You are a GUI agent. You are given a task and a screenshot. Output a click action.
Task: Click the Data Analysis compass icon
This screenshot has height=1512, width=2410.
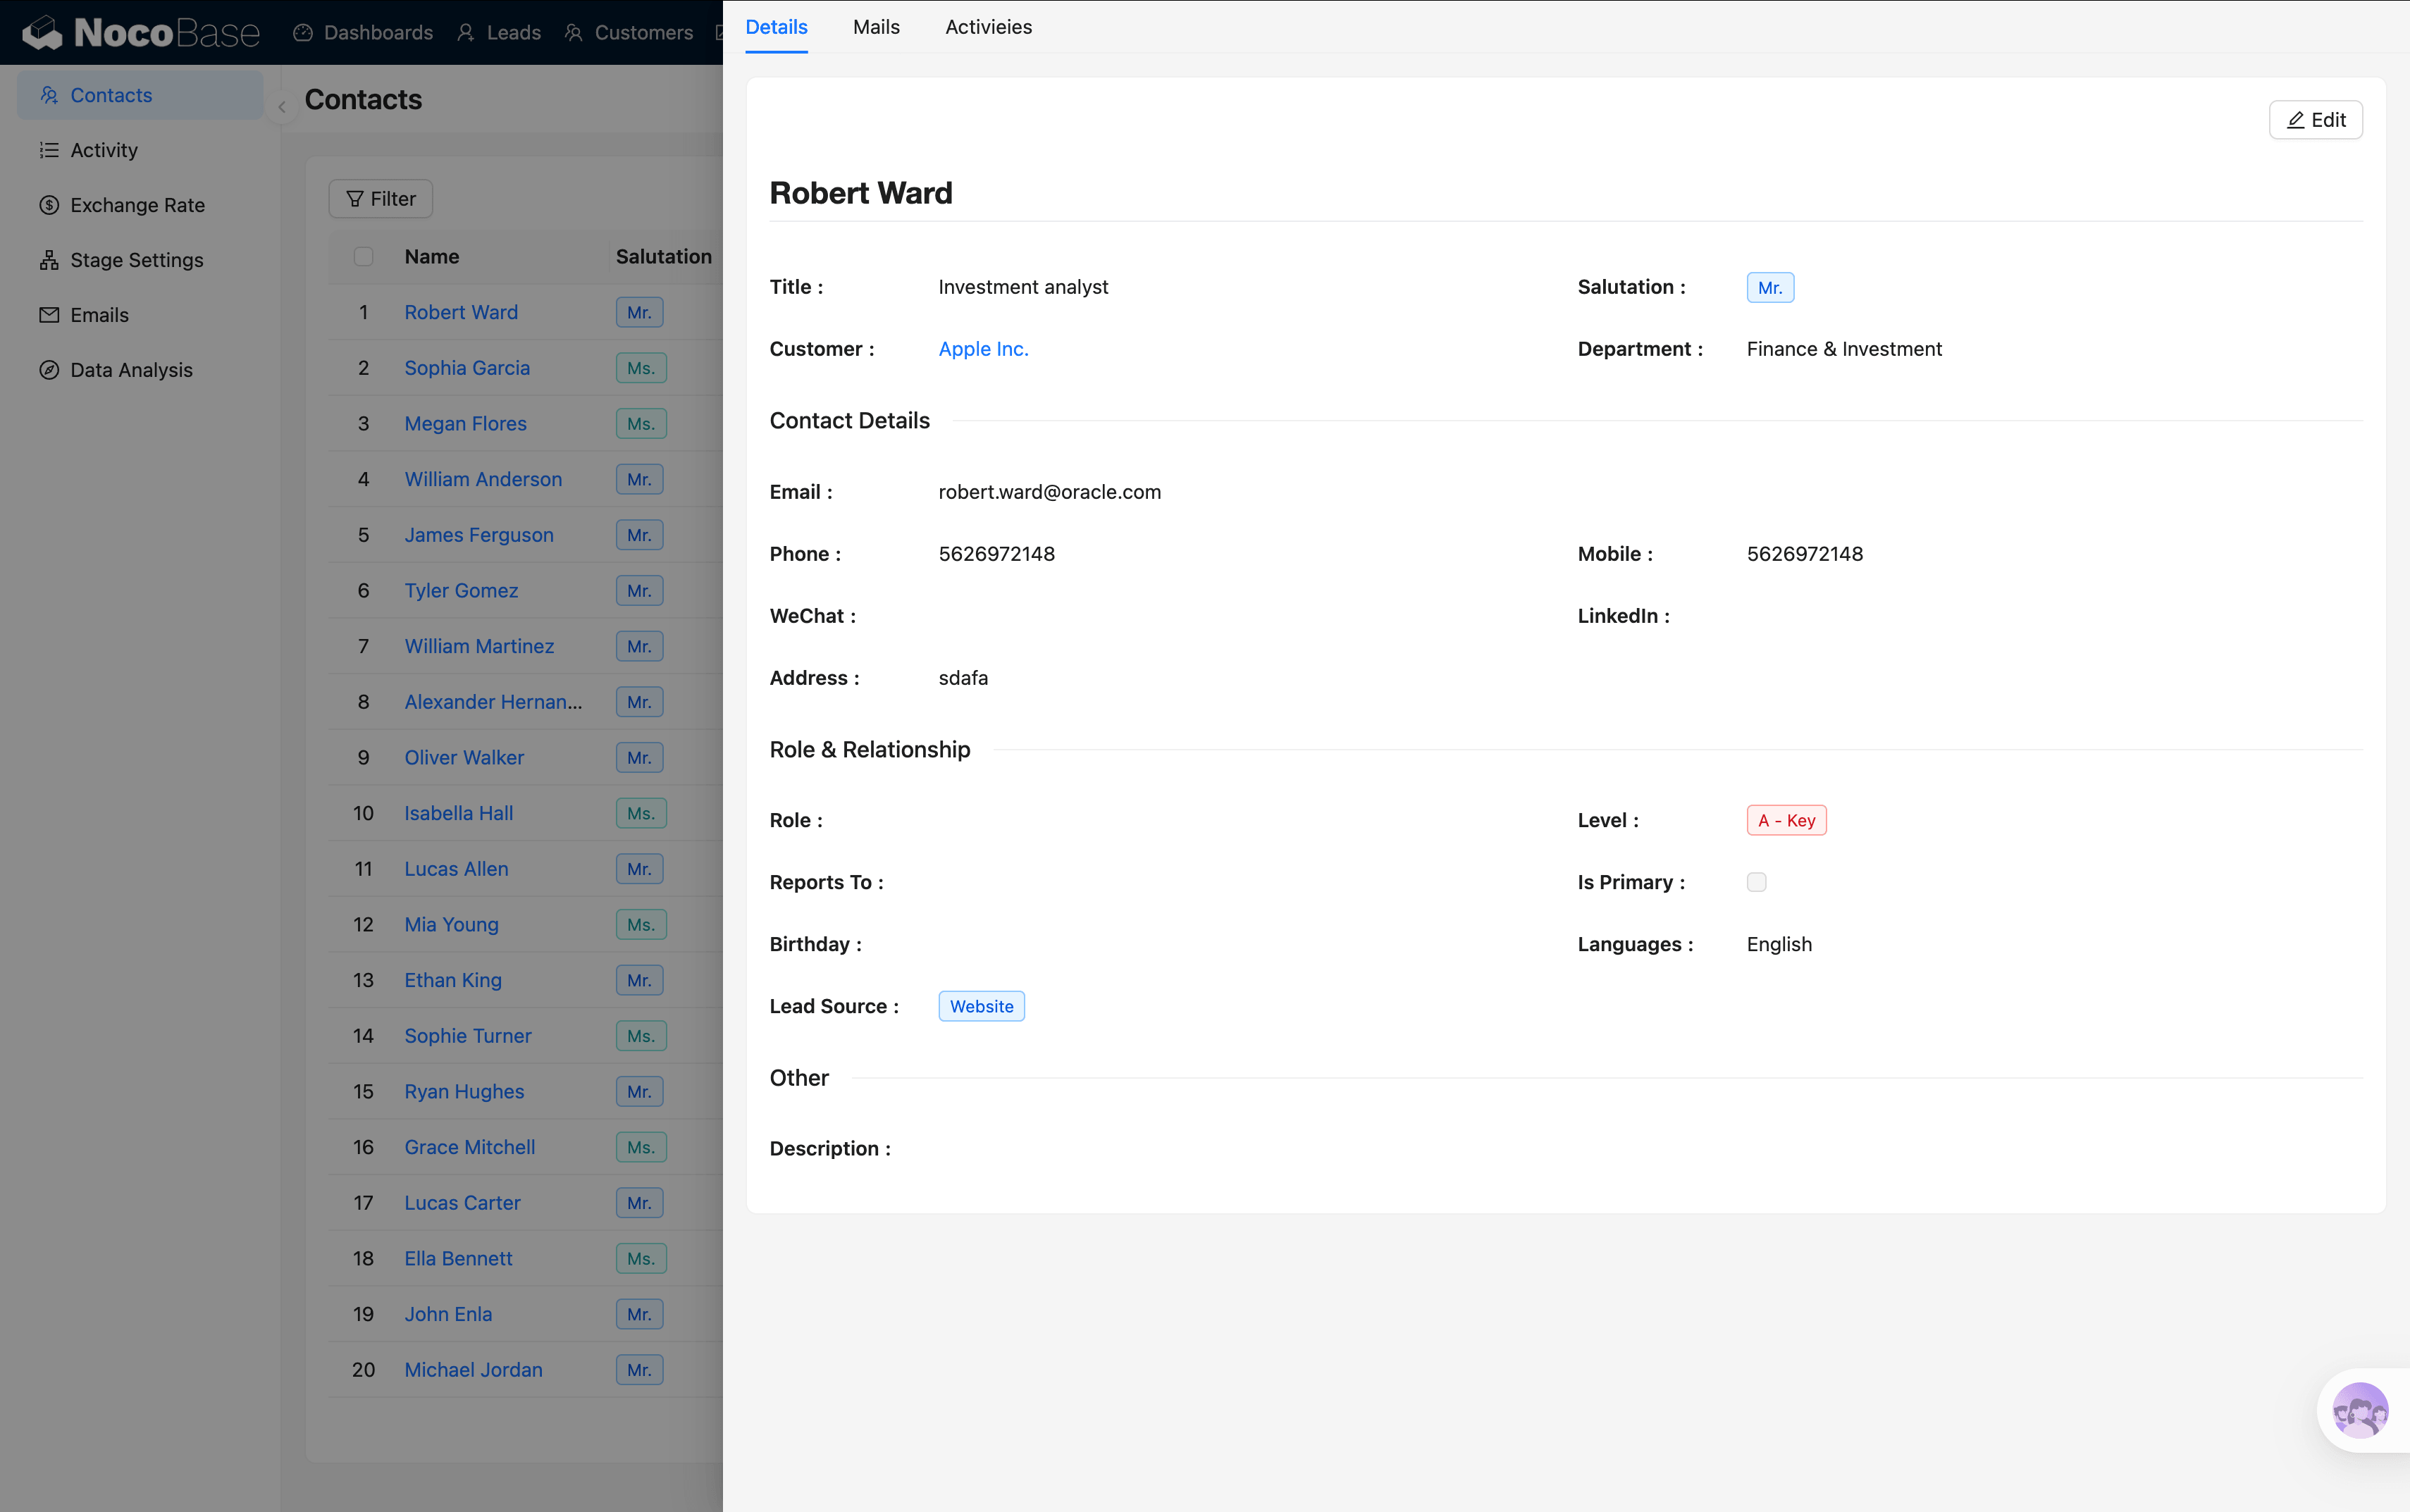point(49,370)
